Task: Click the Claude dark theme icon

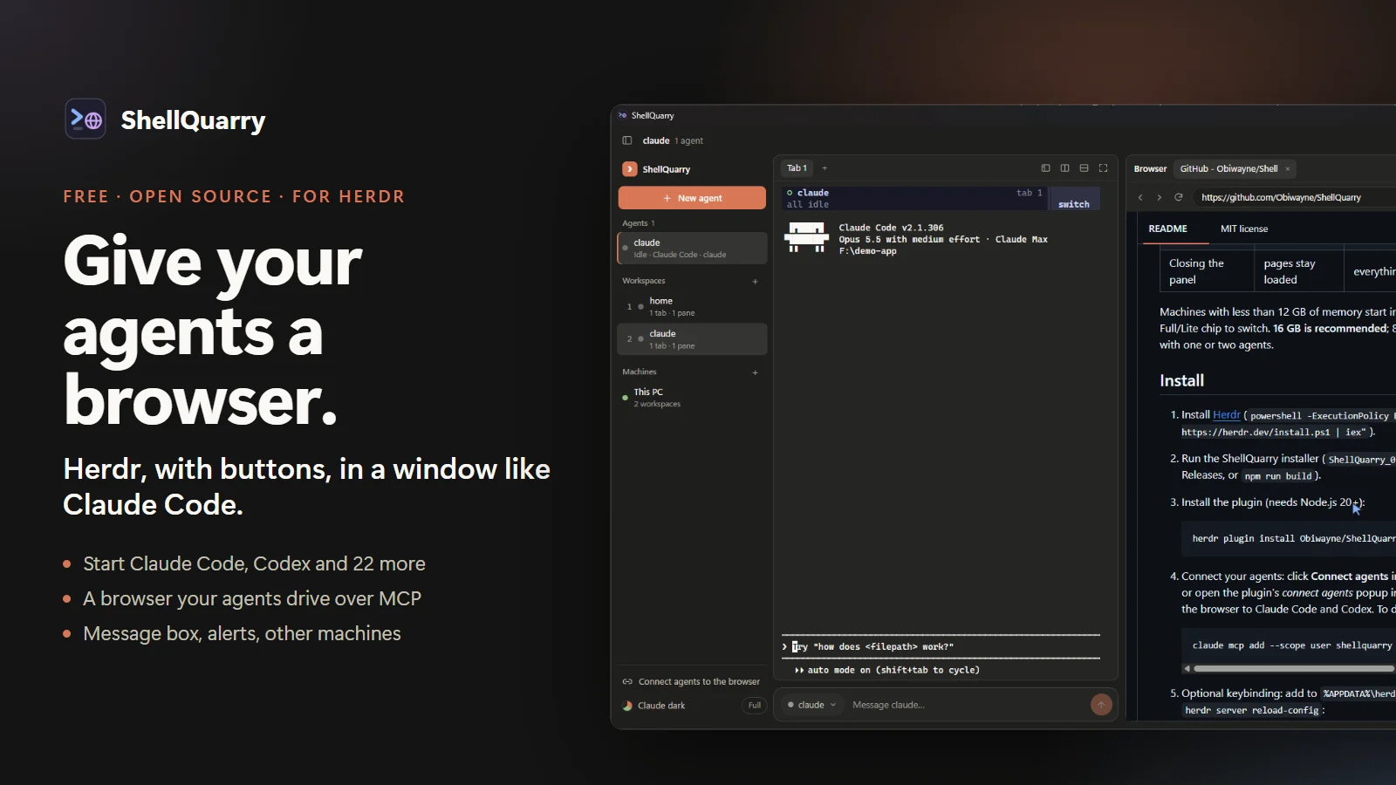Action: pos(627,706)
